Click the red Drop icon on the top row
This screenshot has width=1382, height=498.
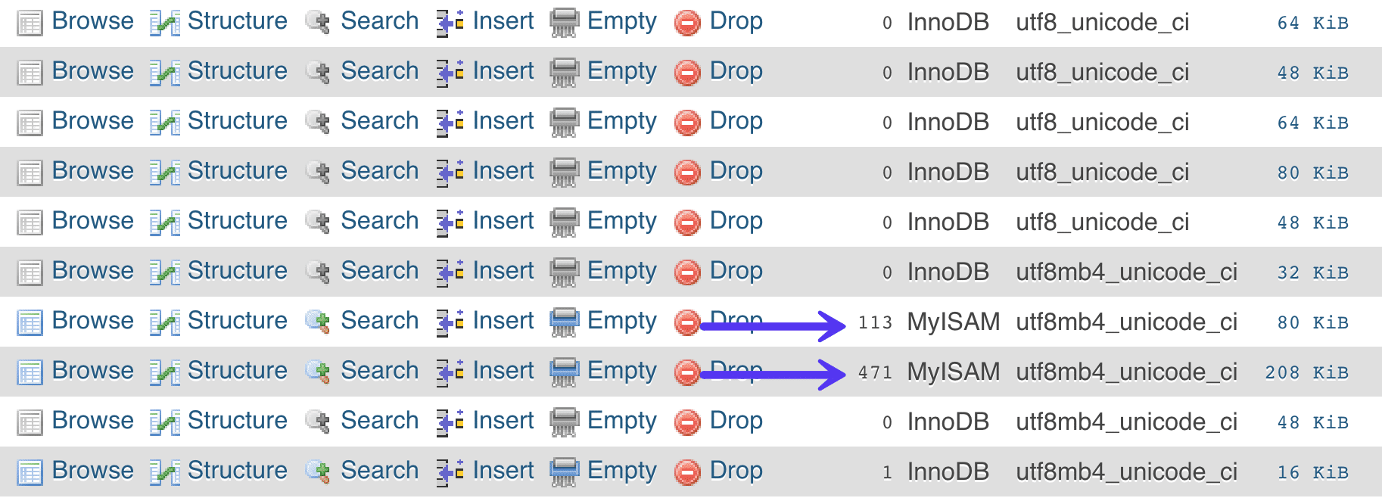[687, 21]
